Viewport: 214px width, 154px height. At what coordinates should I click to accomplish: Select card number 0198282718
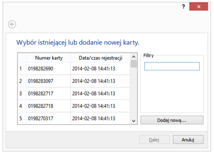pos(49,106)
